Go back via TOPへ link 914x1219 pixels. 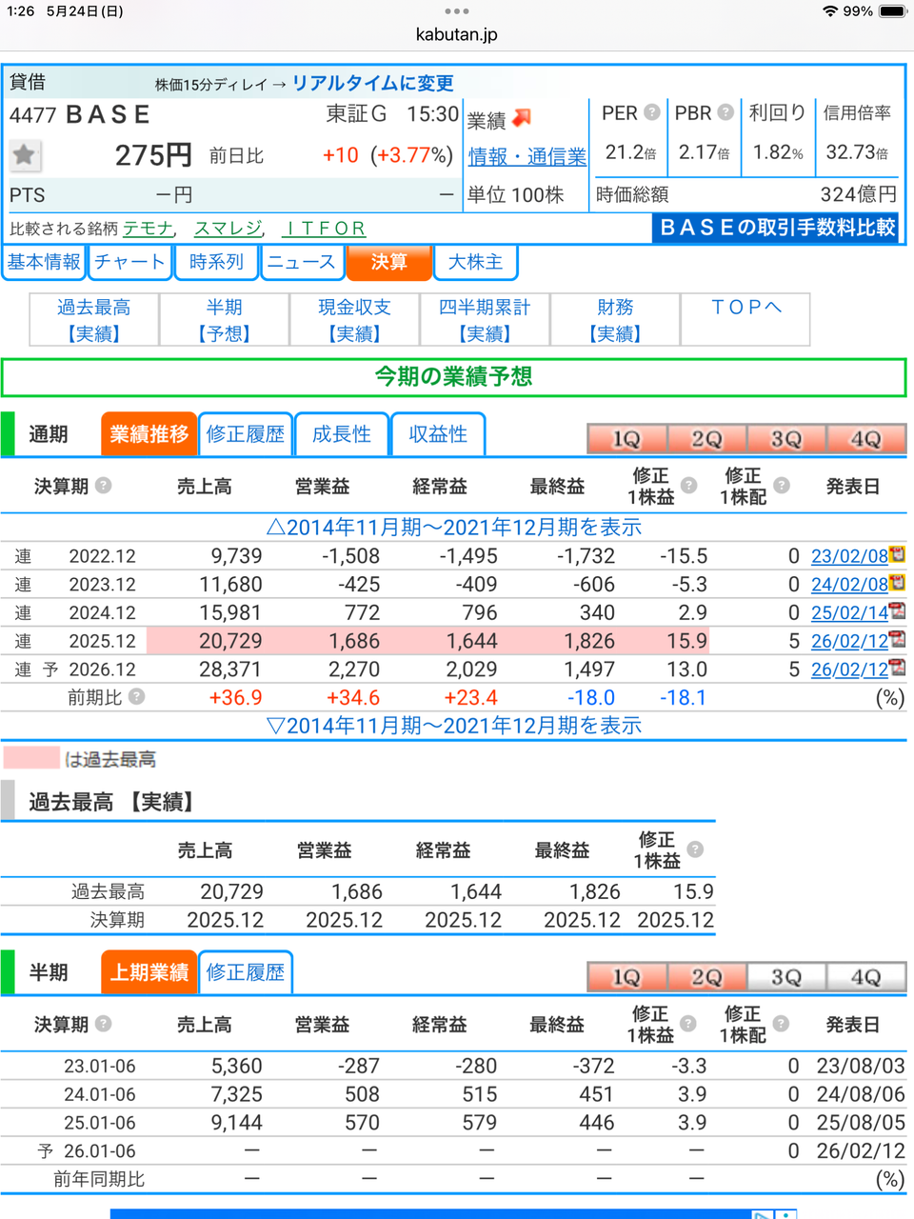pyautogui.click(x=745, y=308)
